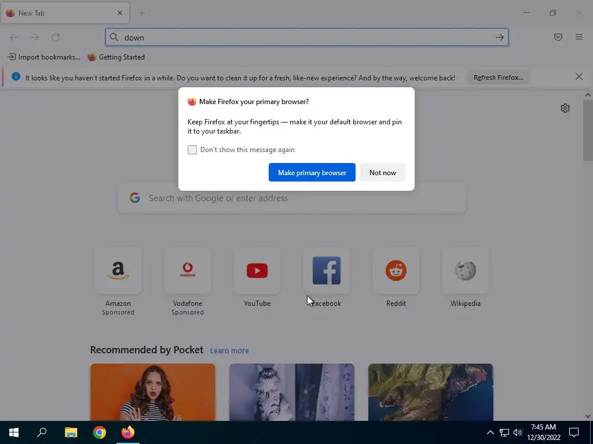Screen dimensions: 593x444
Task: Click the 'Recommended by Pocket' heading
Action: [x=147, y=350]
